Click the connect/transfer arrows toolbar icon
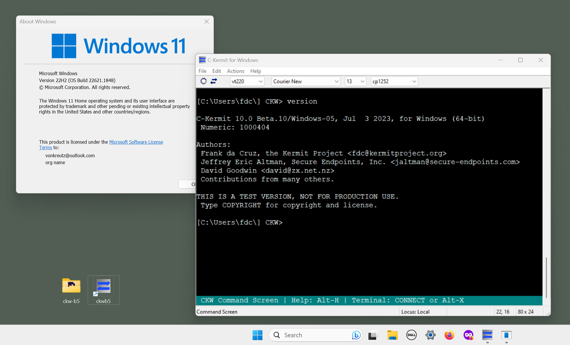The image size is (570, 345). pyautogui.click(x=214, y=81)
